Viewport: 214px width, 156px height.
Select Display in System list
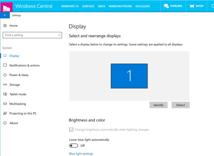point(14,56)
